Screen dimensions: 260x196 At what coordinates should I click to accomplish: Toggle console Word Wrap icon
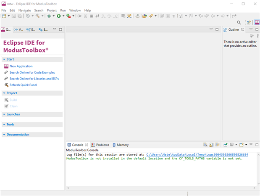click(x=218, y=145)
